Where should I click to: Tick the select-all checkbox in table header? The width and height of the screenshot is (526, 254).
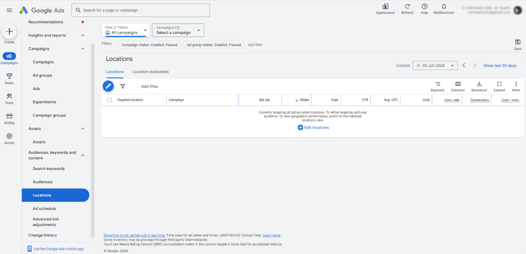109,100
